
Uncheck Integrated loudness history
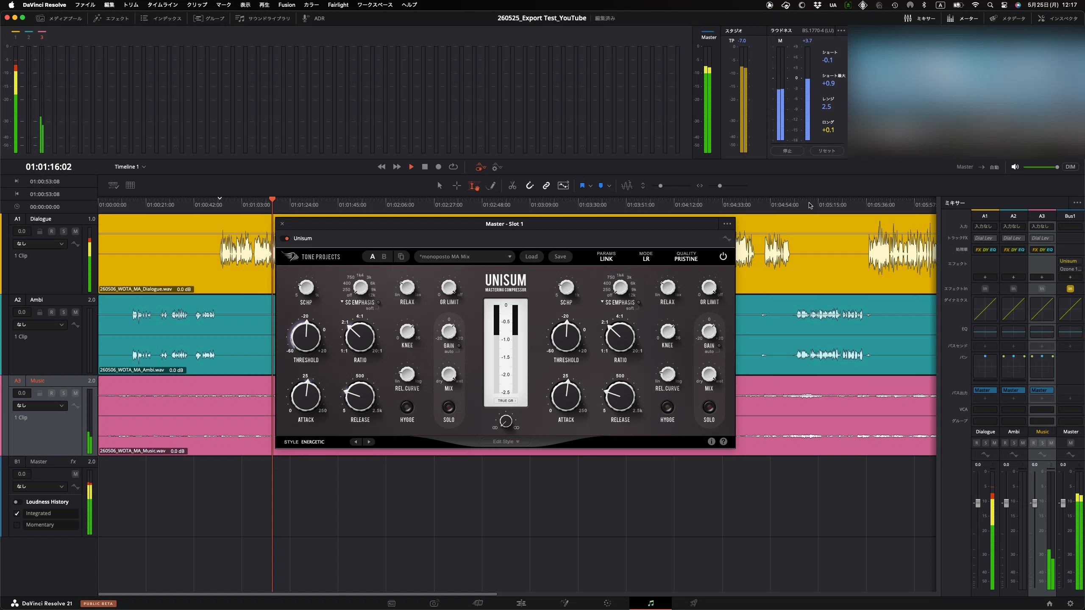pos(17,513)
